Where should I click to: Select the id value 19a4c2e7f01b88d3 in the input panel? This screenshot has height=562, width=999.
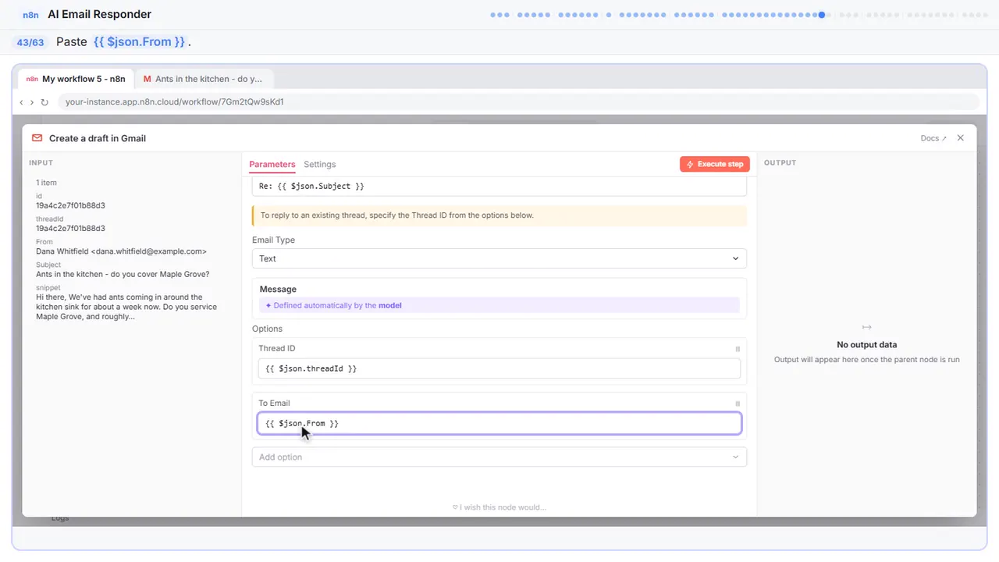pos(70,205)
